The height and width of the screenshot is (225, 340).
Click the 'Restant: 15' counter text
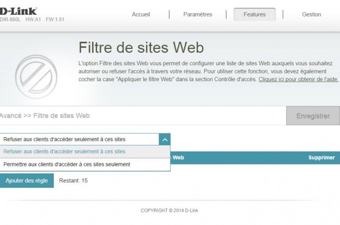point(73,181)
